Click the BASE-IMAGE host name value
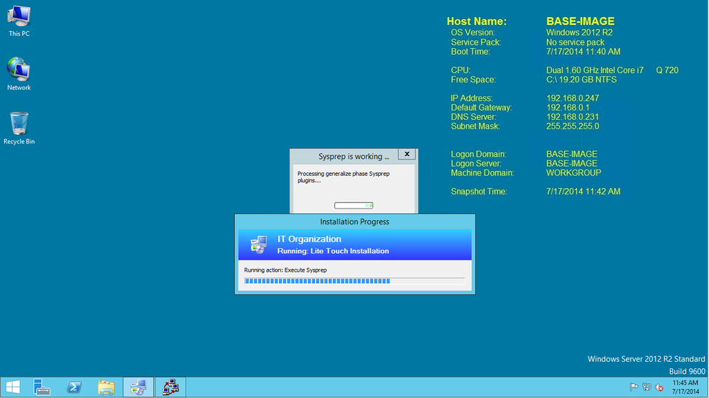709x398 pixels. 580,21
